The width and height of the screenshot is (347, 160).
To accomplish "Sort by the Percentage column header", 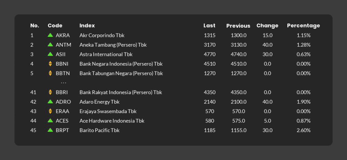I will [x=303, y=26].
